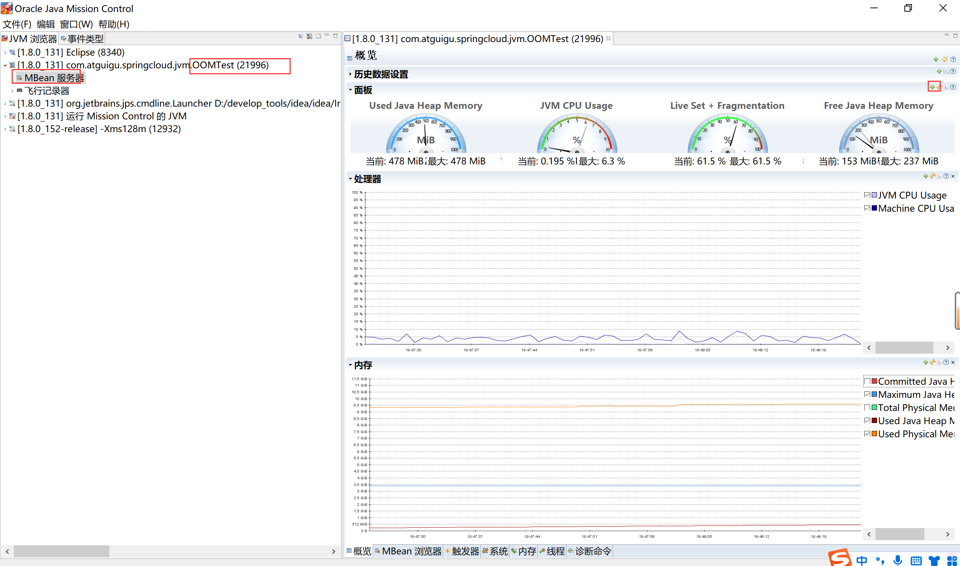
Task: Select MBean 服务器 tree item
Action: coord(50,78)
